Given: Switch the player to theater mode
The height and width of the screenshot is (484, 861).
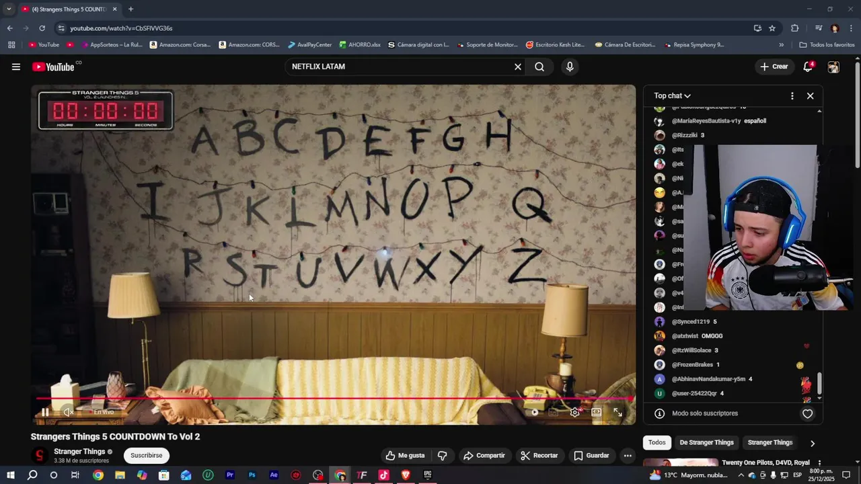Looking at the screenshot, I should [x=596, y=412].
